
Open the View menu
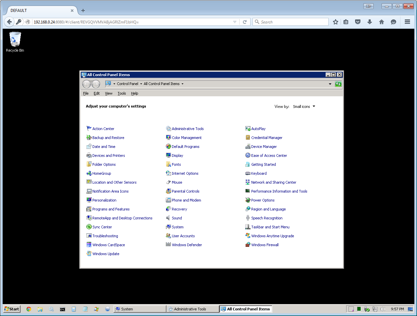(109, 93)
